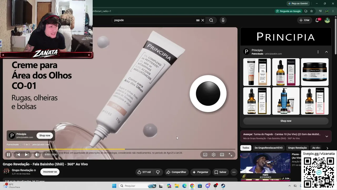337x190 pixels.
Task: Click the Principia logo banner
Action: pos(286,37)
